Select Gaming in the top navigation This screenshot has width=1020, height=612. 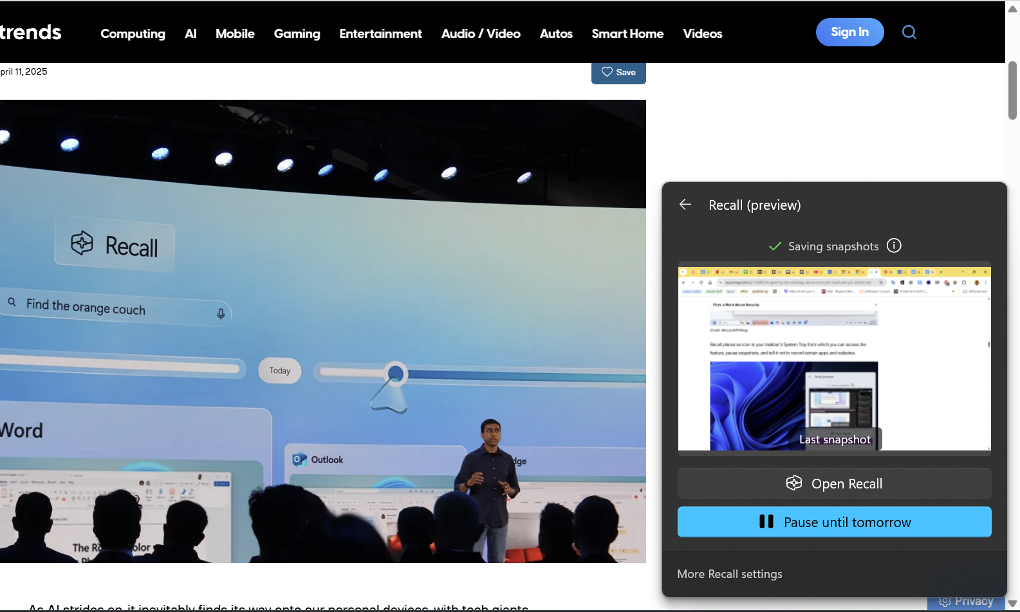coord(297,33)
